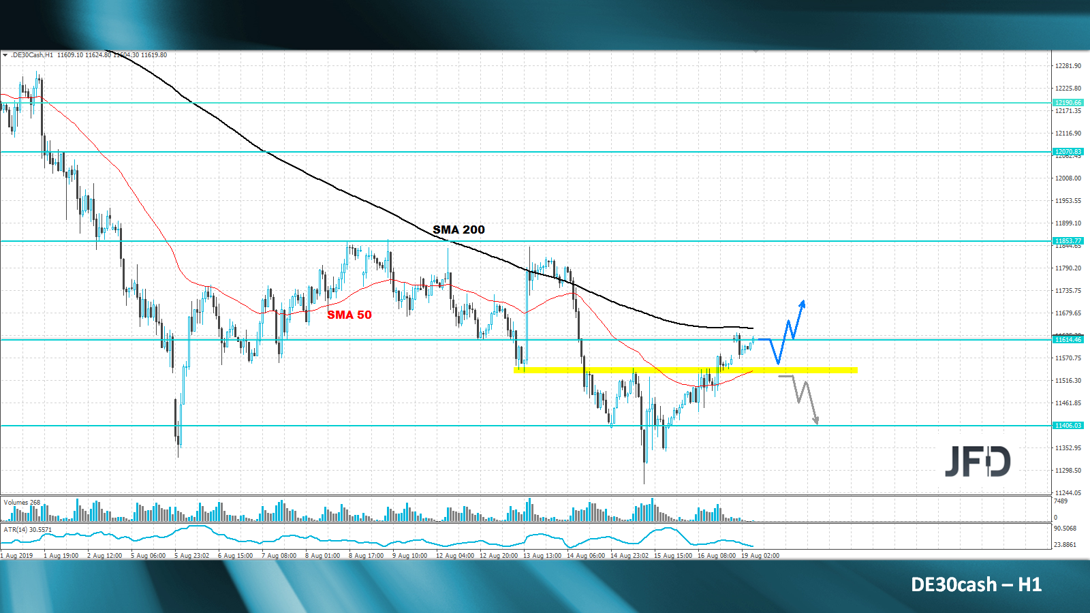Click the SMA 200 moving average label
Image resolution: width=1090 pixels, height=613 pixels.
[458, 230]
